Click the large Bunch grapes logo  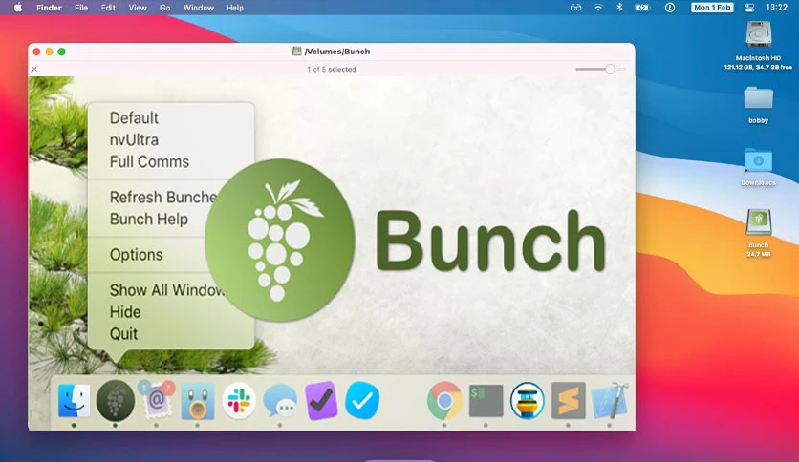coord(279,240)
